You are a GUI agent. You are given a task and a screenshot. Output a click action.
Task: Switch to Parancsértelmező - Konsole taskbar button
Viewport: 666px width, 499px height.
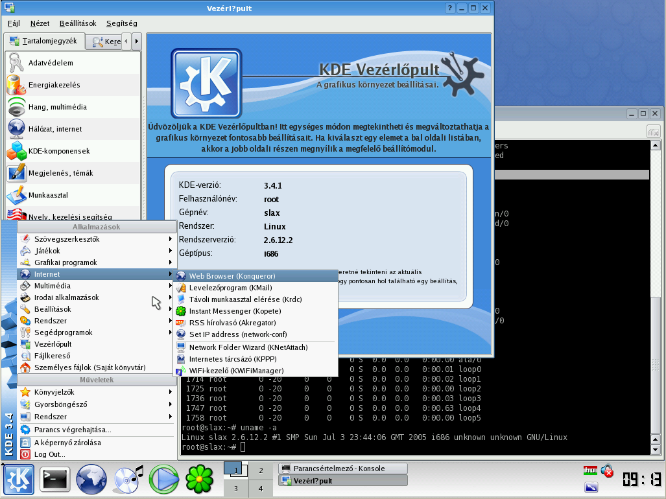pyautogui.click(x=342, y=469)
